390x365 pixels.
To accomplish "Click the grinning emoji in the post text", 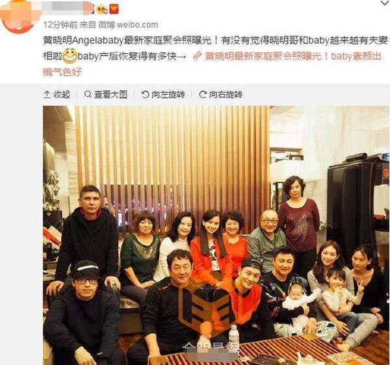I will pos(70,56).
